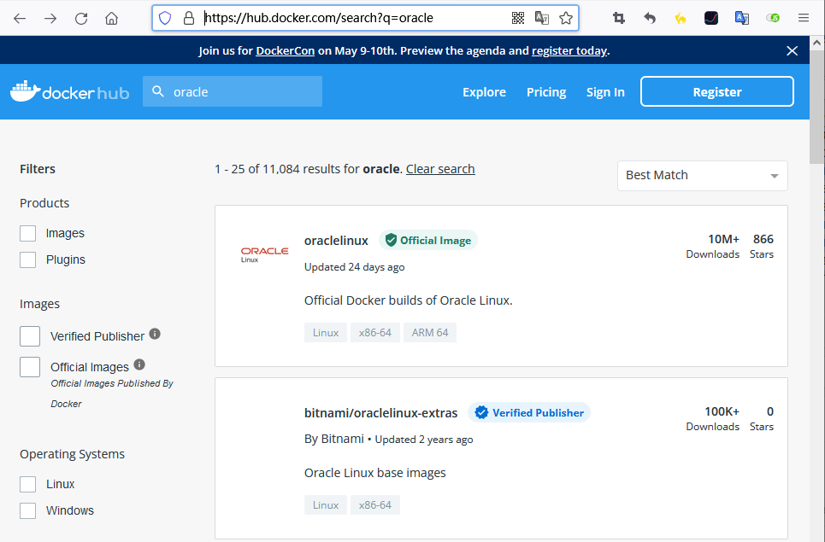
Task: Click the Oracle Linux logo thumbnail
Action: (x=264, y=254)
